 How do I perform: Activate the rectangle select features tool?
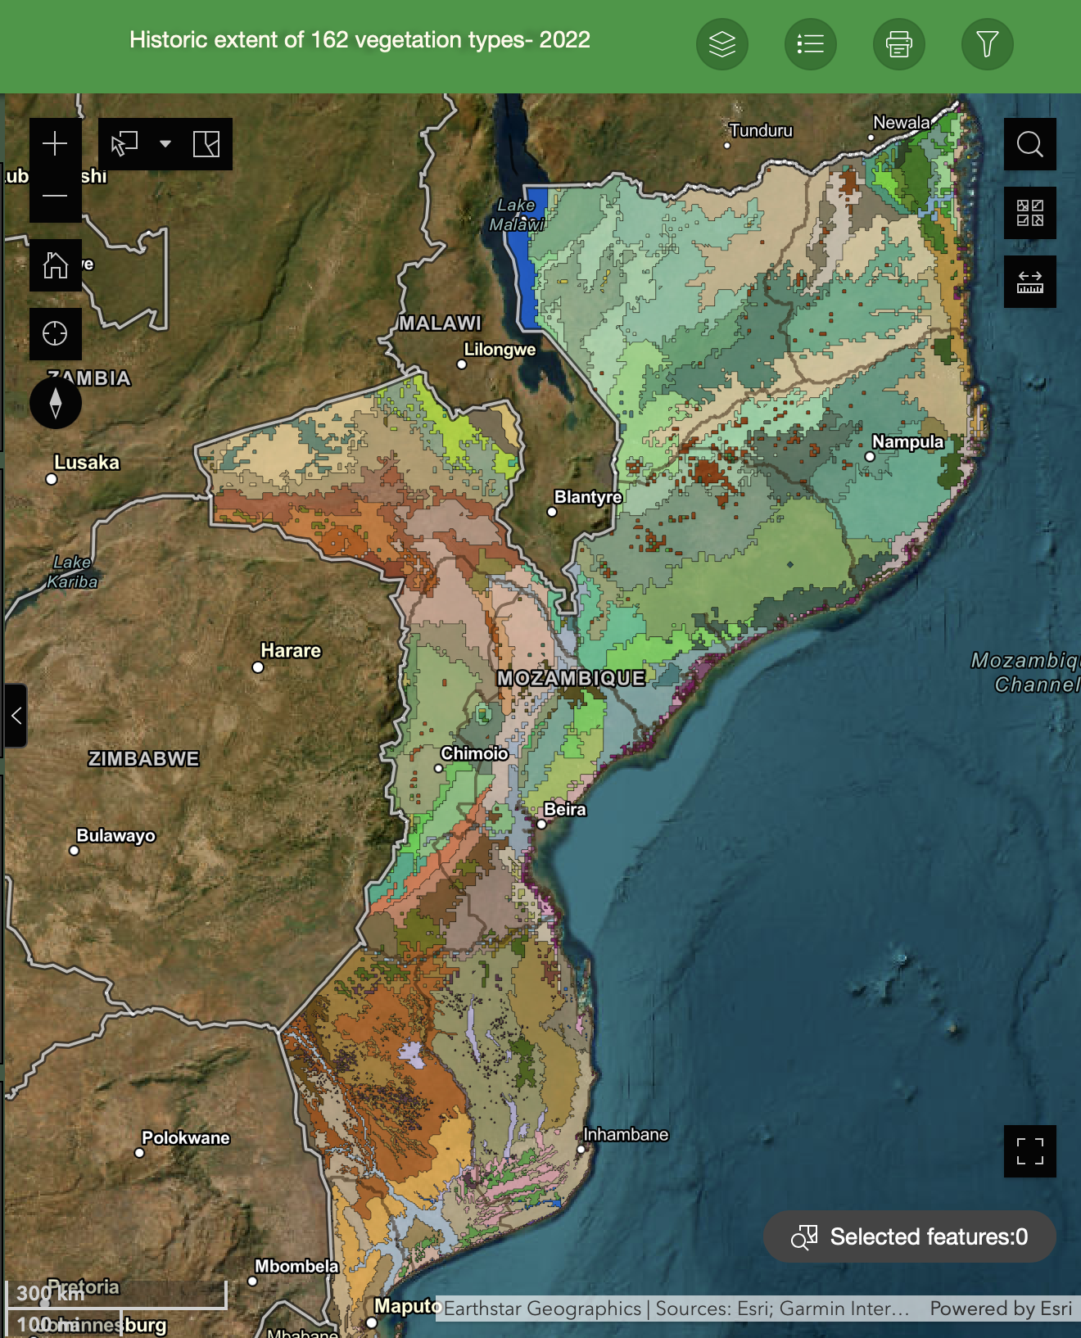(124, 144)
